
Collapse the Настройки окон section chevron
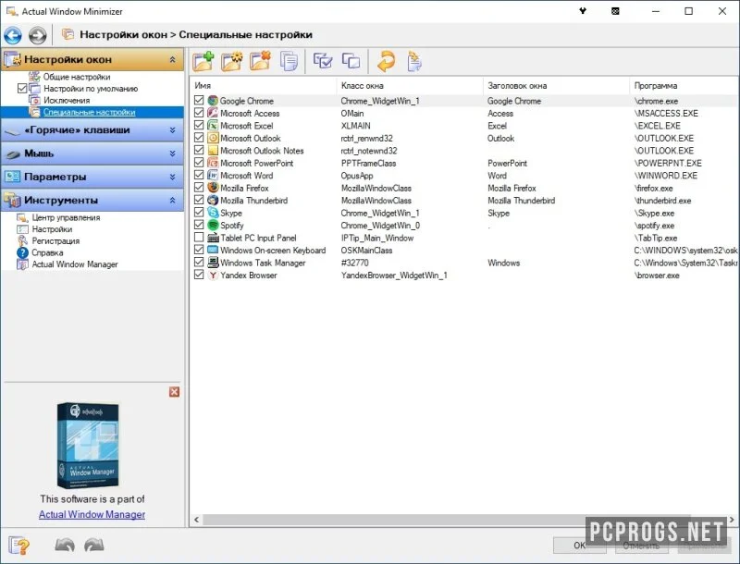pos(172,60)
